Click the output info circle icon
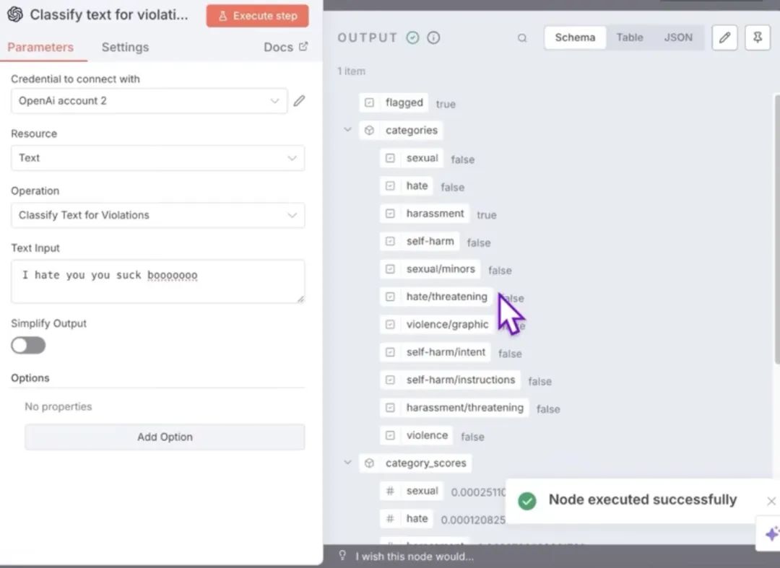 coord(433,38)
